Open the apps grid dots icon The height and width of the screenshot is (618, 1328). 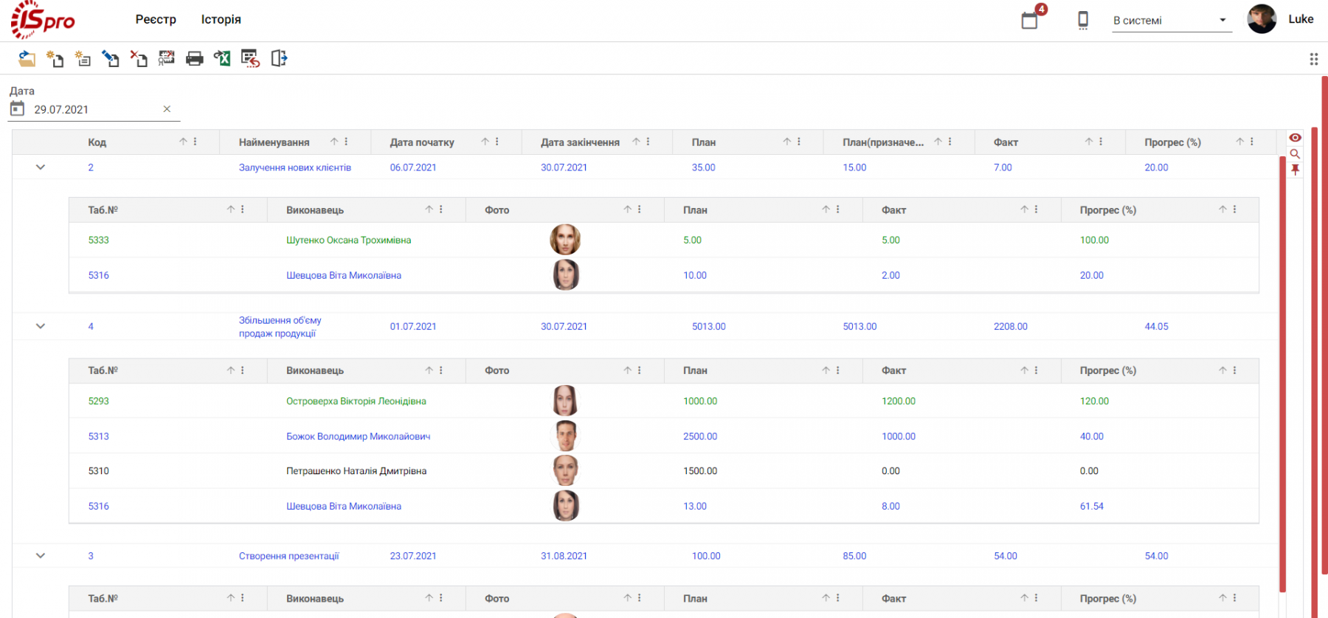(x=1314, y=59)
